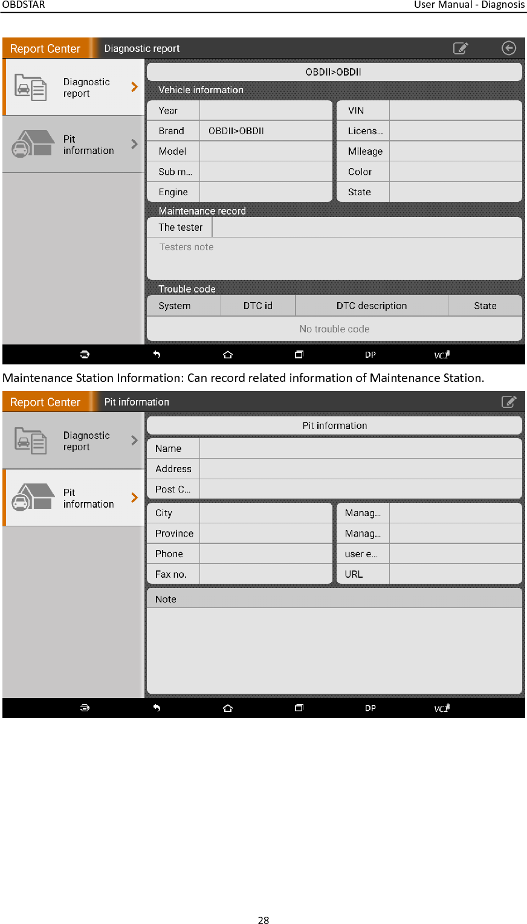The width and height of the screenshot is (527, 924).
Task: Open Diagnostic report label in upper sidebar
Action: [86, 88]
